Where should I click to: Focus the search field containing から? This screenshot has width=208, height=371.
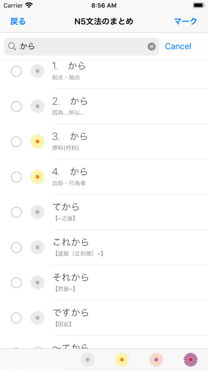[x=82, y=46]
